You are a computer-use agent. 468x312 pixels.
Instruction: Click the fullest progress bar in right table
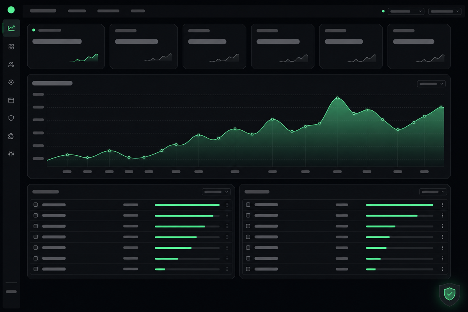pos(400,205)
